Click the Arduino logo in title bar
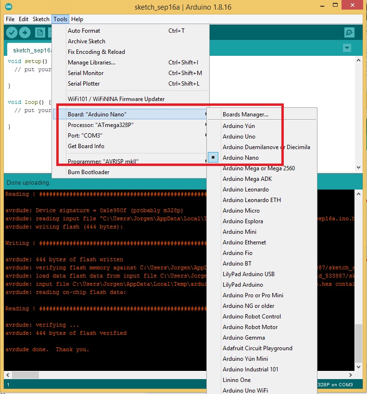Viewport: 367px width, 394px height. click(x=9, y=7)
